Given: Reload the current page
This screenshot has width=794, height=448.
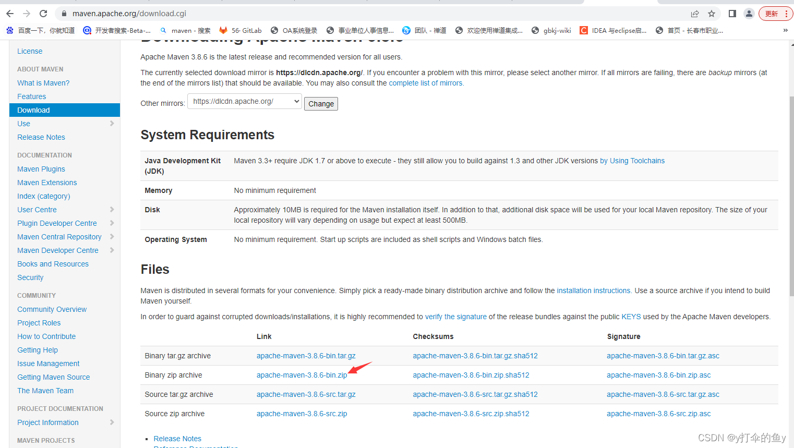Looking at the screenshot, I should click(43, 13).
